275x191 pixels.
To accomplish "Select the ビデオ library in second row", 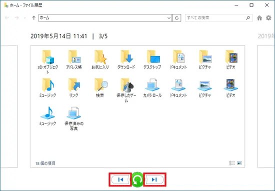I will pyautogui.click(x=230, y=88).
